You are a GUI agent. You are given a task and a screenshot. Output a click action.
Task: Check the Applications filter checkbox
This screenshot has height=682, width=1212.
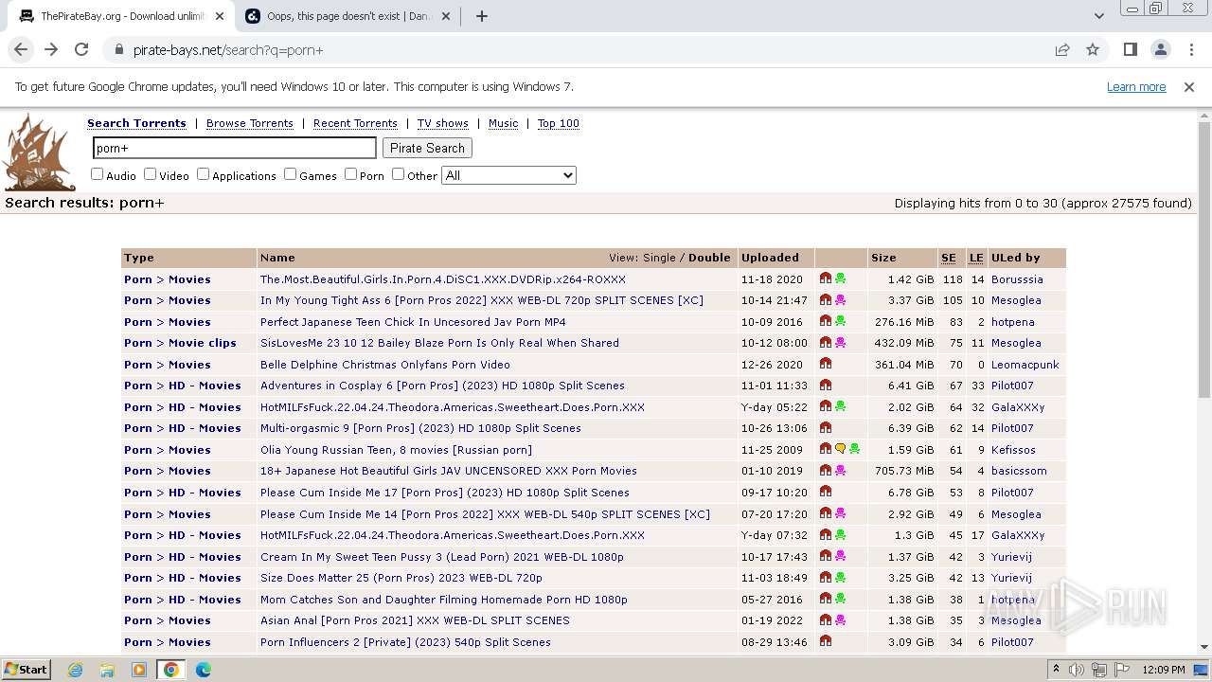(x=203, y=174)
